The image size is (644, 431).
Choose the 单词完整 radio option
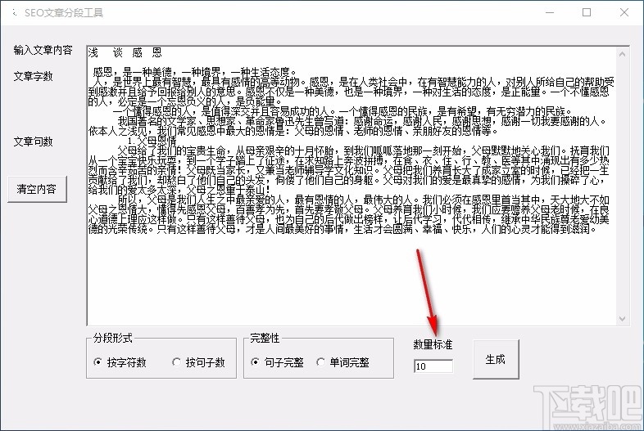[343, 362]
